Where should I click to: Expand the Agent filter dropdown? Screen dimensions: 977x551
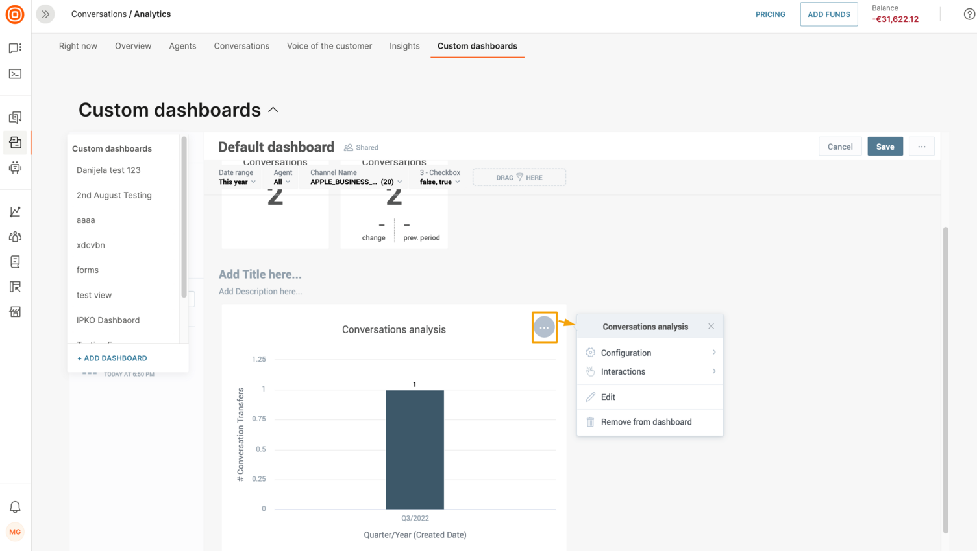tap(282, 182)
